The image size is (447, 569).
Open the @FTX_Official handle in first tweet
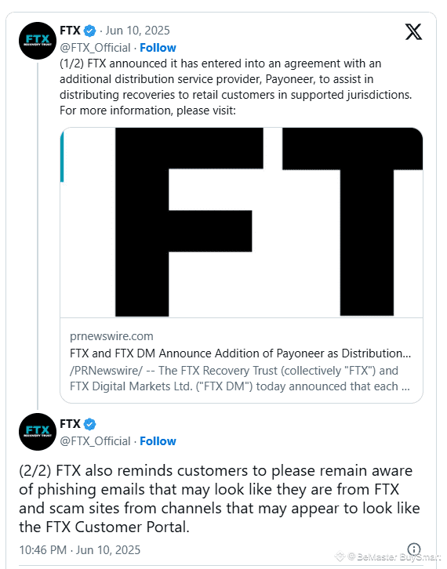pos(95,48)
